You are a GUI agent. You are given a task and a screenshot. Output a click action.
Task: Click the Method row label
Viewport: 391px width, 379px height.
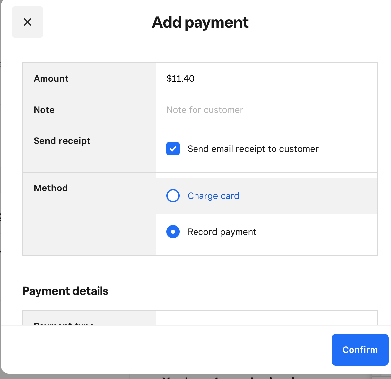pyautogui.click(x=50, y=188)
